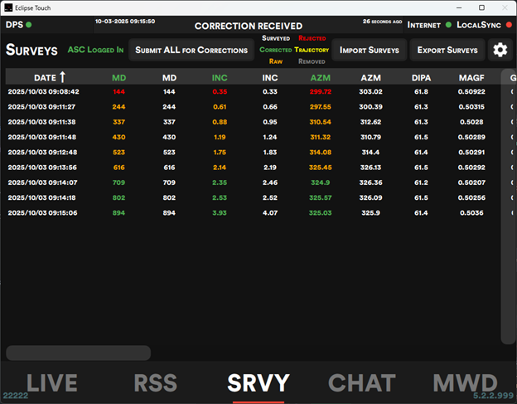This screenshot has height=404, width=517.
Task: Open the RSS tab
Action: pos(155,382)
